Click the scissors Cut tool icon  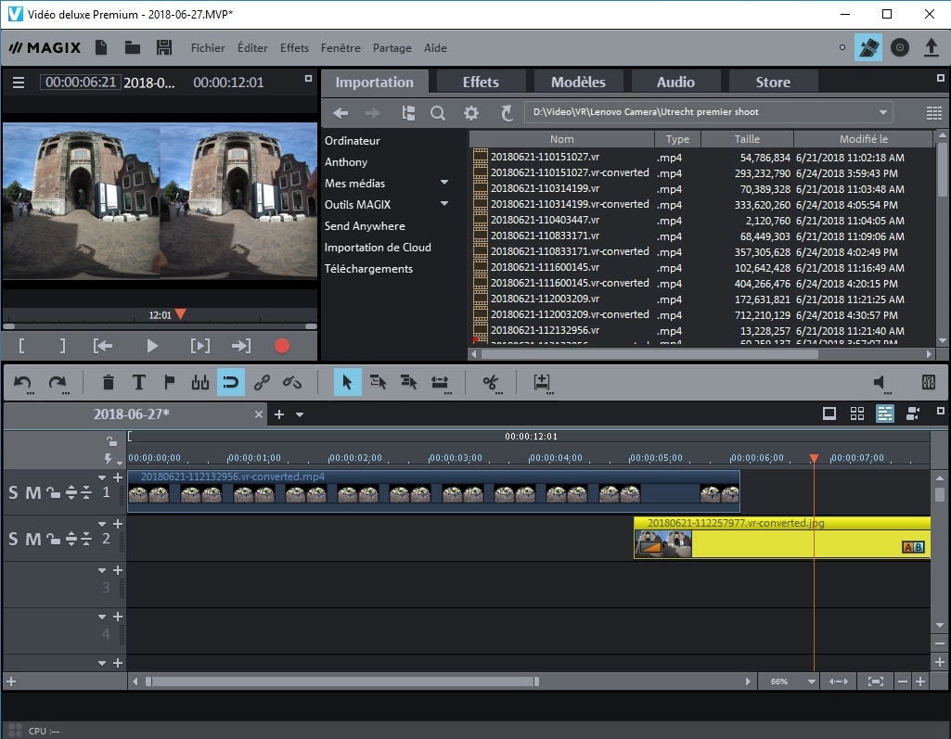(491, 382)
